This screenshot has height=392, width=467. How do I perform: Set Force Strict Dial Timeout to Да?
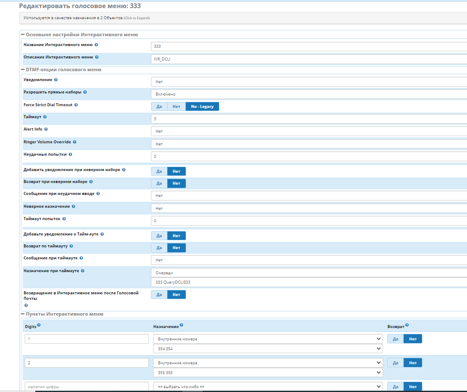[x=159, y=107]
